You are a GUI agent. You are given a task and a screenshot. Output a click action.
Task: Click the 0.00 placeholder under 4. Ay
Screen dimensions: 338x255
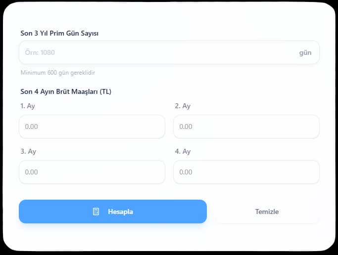186,172
